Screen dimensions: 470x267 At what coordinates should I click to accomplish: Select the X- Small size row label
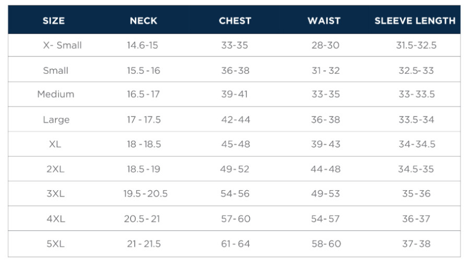(62, 45)
